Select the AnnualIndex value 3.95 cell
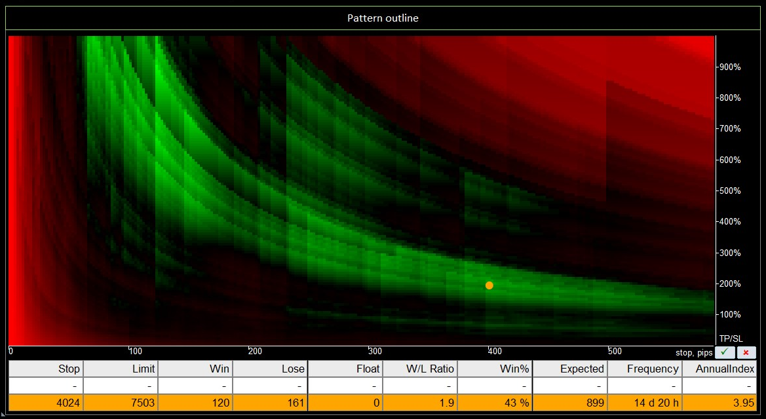Viewport: 766px width, 419px height. 719,403
